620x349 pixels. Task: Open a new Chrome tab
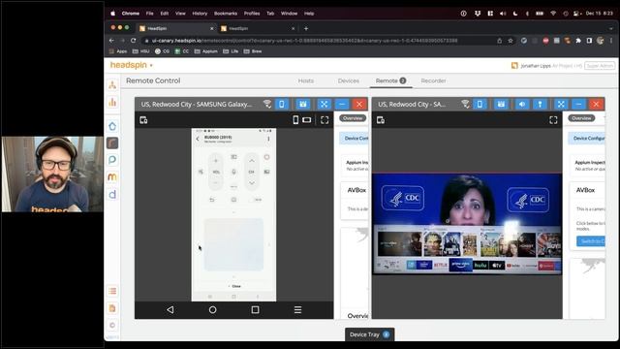306,28
